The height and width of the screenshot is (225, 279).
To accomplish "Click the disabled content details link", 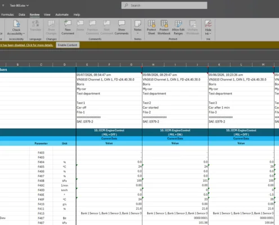I will tap(26, 45).
